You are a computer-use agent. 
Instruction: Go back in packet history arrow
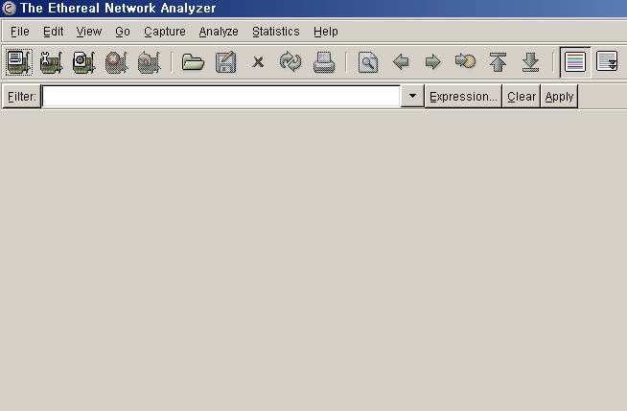[401, 62]
